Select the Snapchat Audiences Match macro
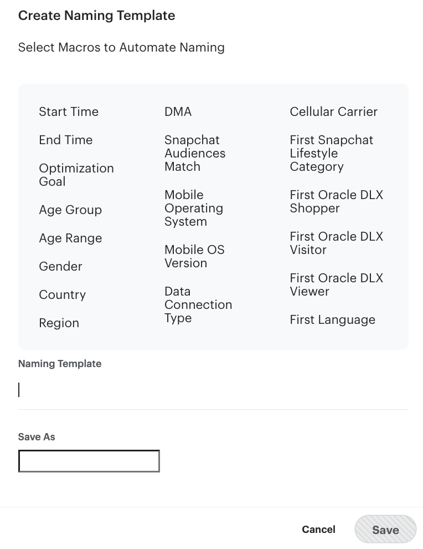Image resolution: width=423 pixels, height=549 pixels. coord(195,153)
